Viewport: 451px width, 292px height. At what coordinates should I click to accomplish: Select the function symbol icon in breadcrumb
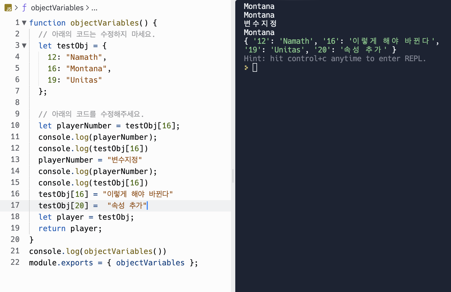(x=24, y=8)
